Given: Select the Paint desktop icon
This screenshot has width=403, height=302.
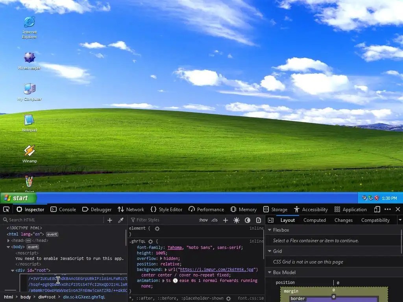Looking at the screenshot, I should (x=29, y=184).
